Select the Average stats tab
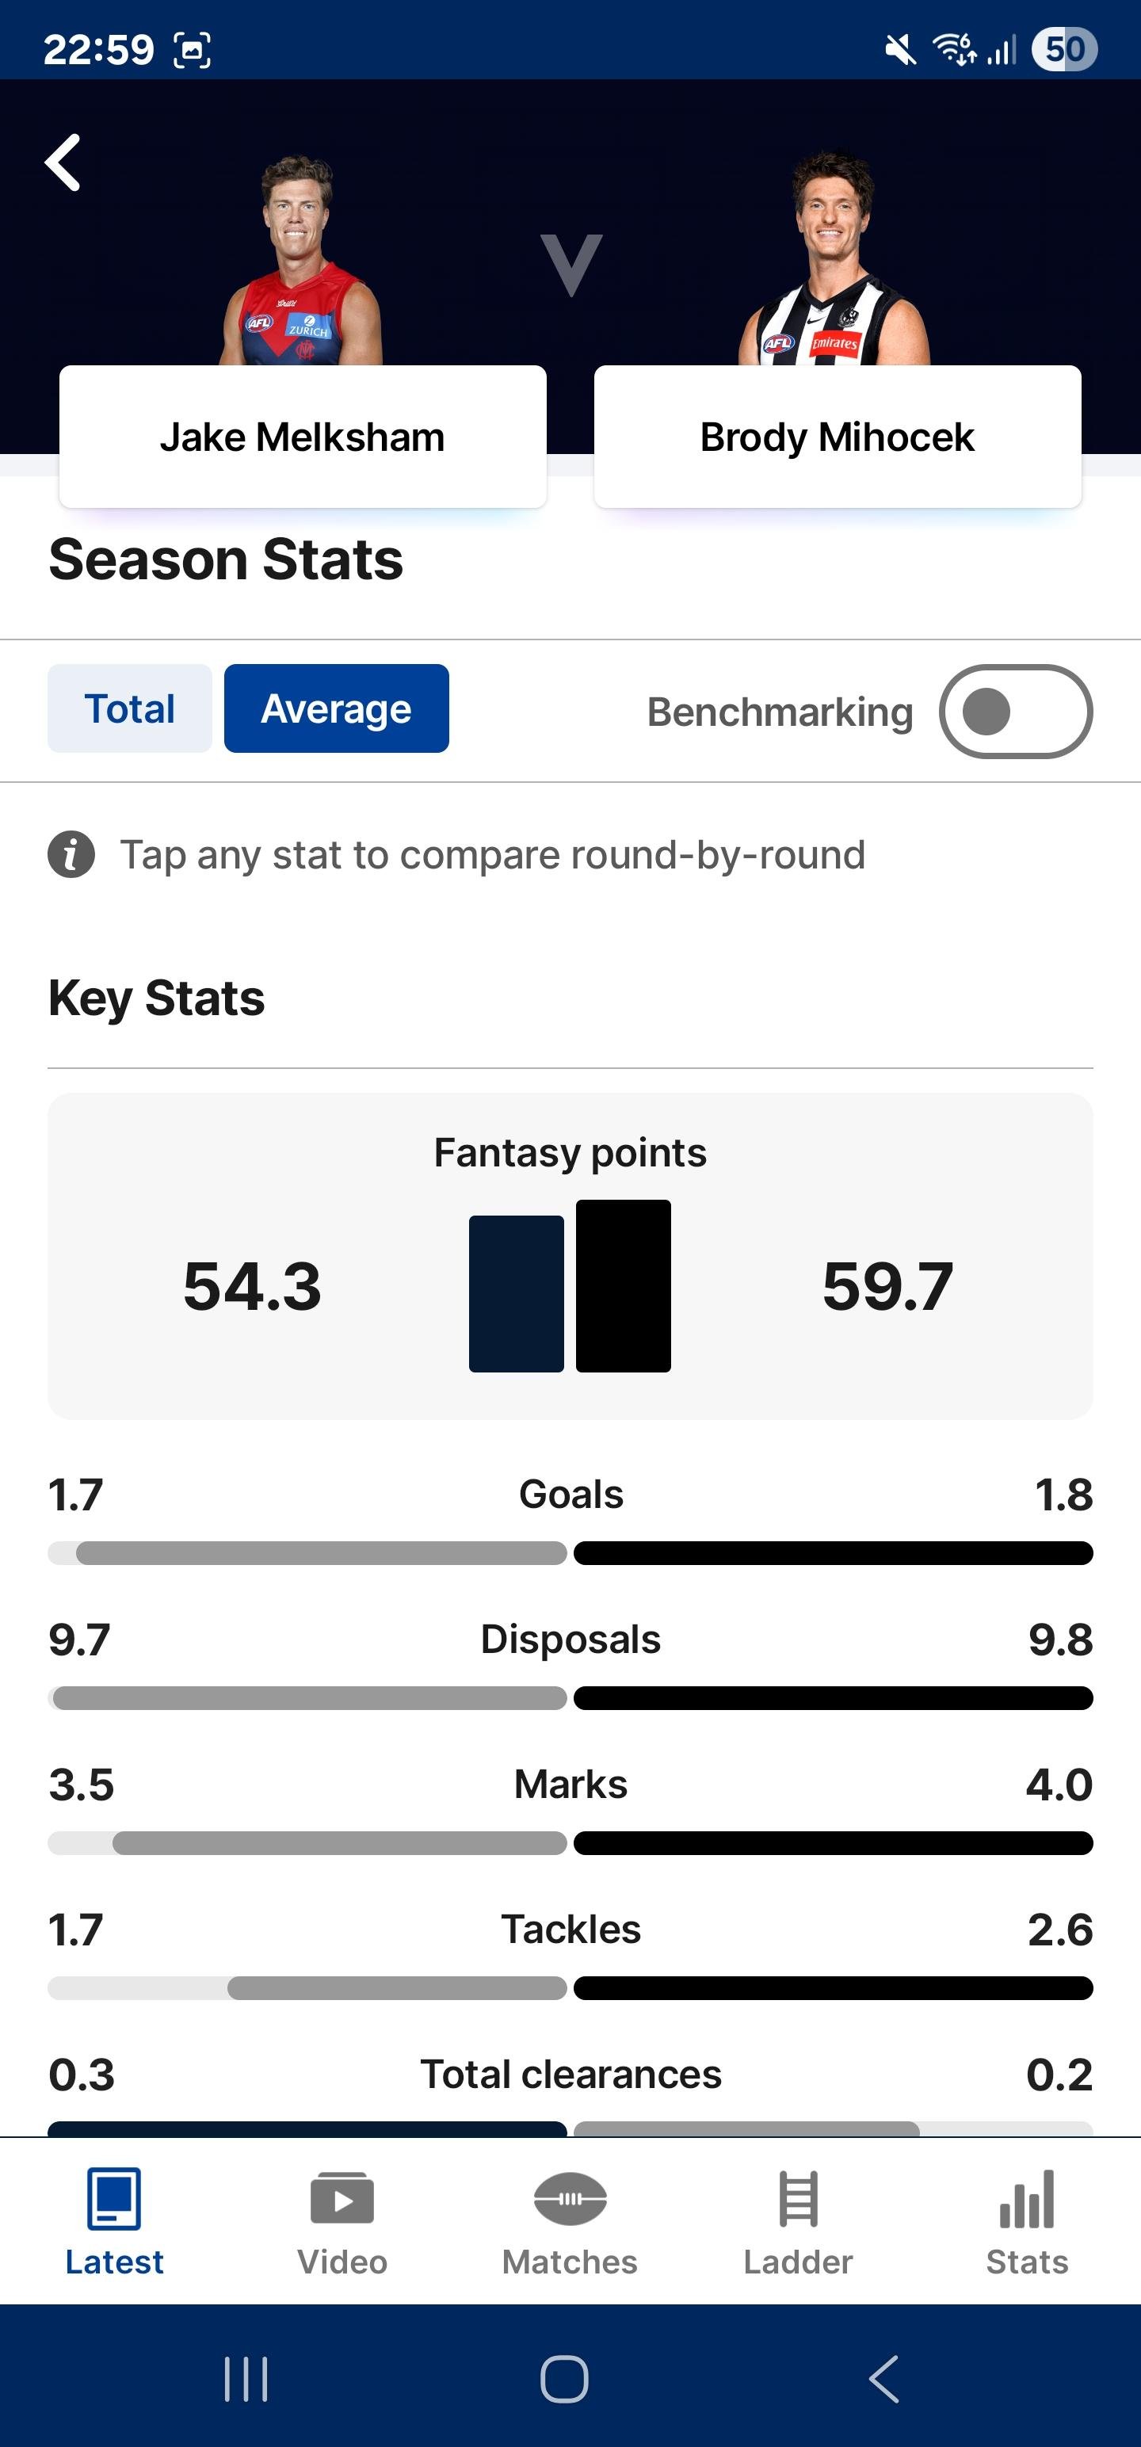 click(x=336, y=708)
